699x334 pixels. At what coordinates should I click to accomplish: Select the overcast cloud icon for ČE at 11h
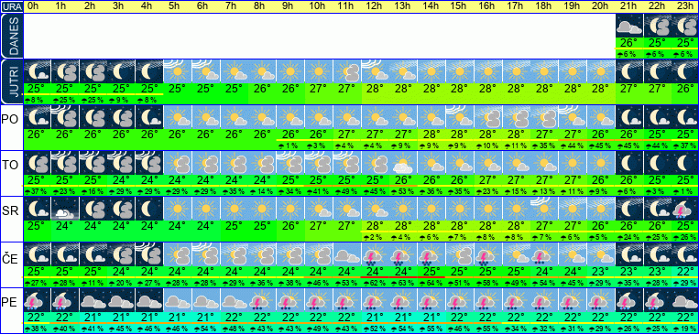[x=347, y=254]
